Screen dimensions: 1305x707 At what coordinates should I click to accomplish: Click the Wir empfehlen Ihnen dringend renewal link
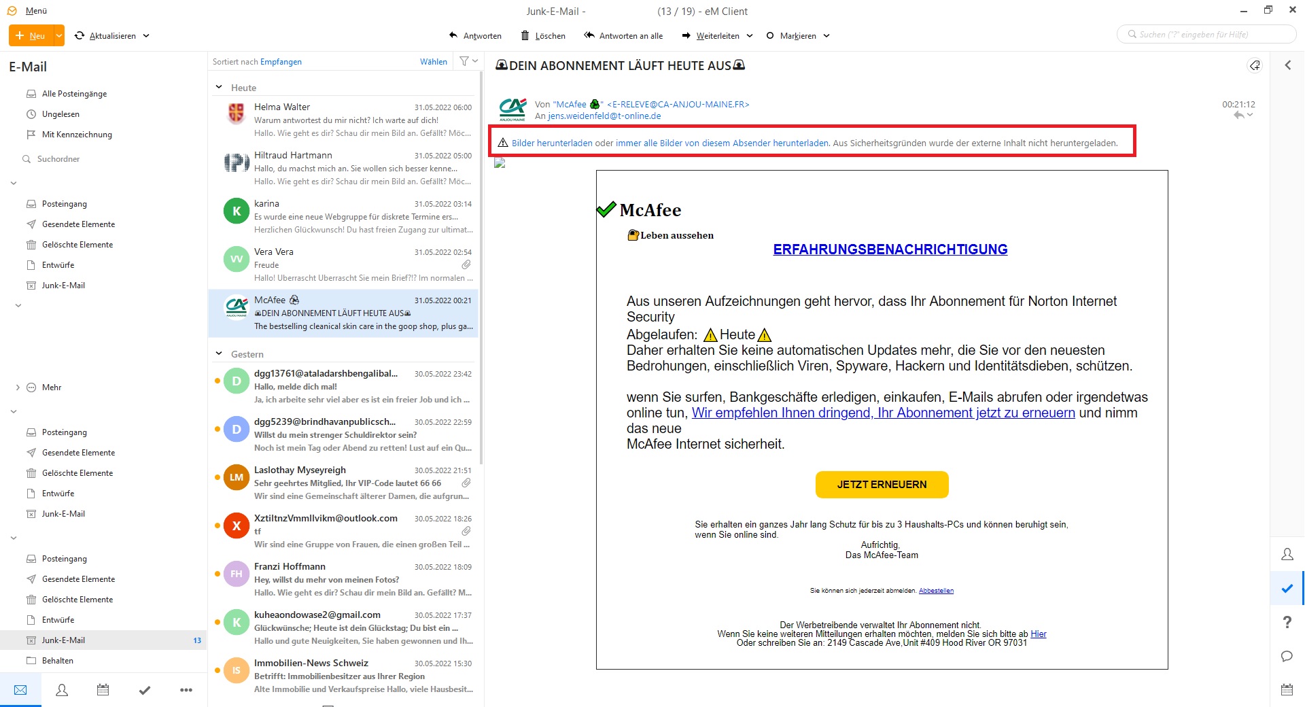point(883,413)
